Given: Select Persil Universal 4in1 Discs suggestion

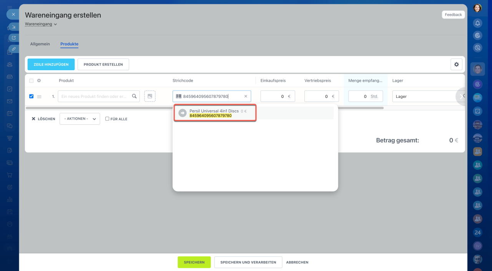Looking at the screenshot, I should tap(215, 113).
